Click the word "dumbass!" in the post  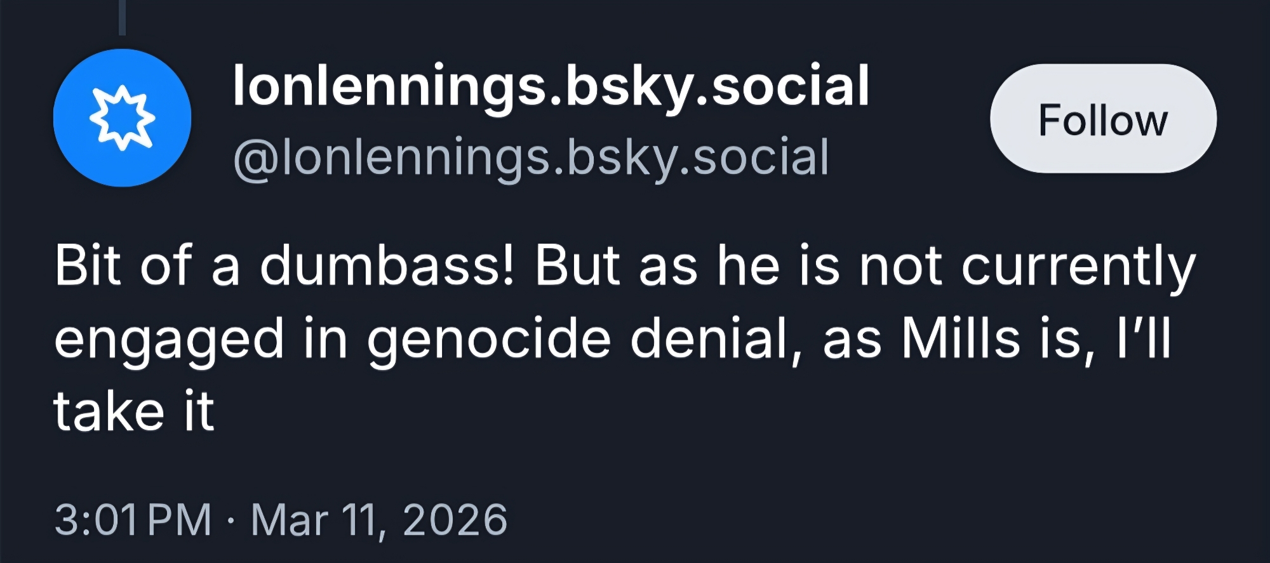click(387, 266)
